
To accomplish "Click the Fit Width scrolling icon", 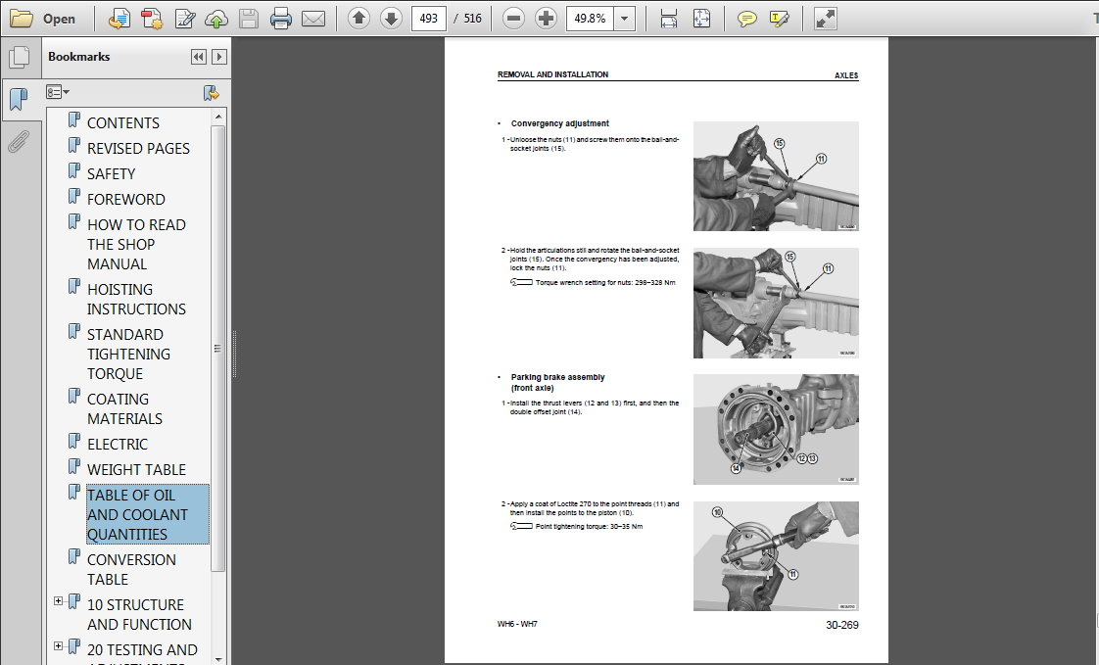I will point(669,19).
